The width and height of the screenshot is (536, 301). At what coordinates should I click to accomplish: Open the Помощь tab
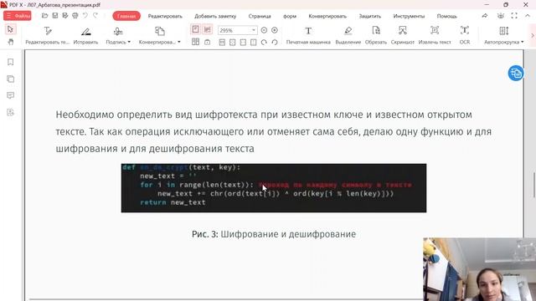[446, 16]
